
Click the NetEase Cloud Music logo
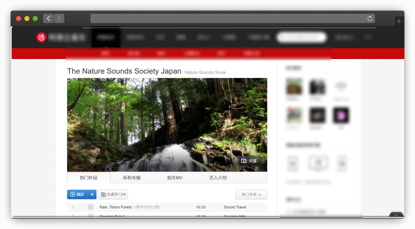tap(42, 38)
